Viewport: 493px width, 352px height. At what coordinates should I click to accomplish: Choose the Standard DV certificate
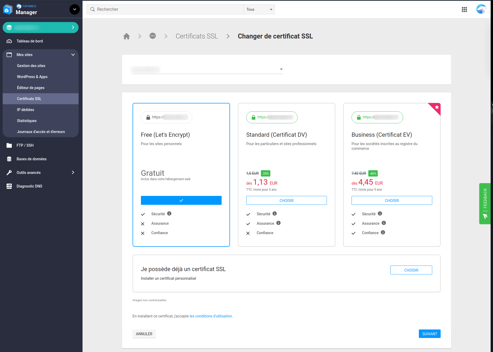click(286, 200)
